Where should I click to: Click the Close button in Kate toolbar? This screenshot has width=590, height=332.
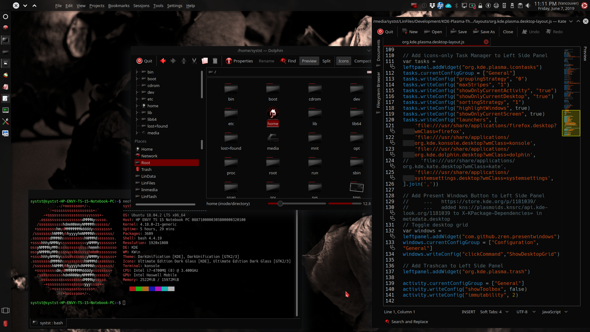click(508, 32)
